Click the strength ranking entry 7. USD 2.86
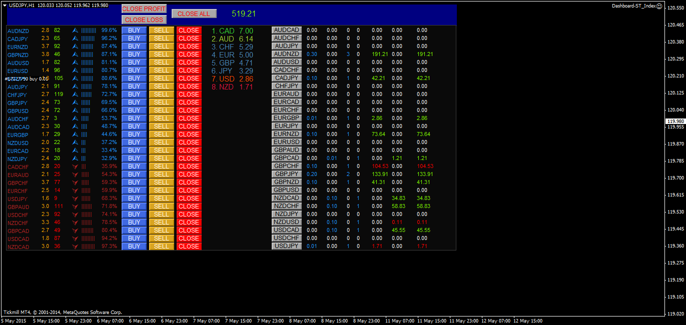This screenshot has width=686, height=325. tap(232, 79)
